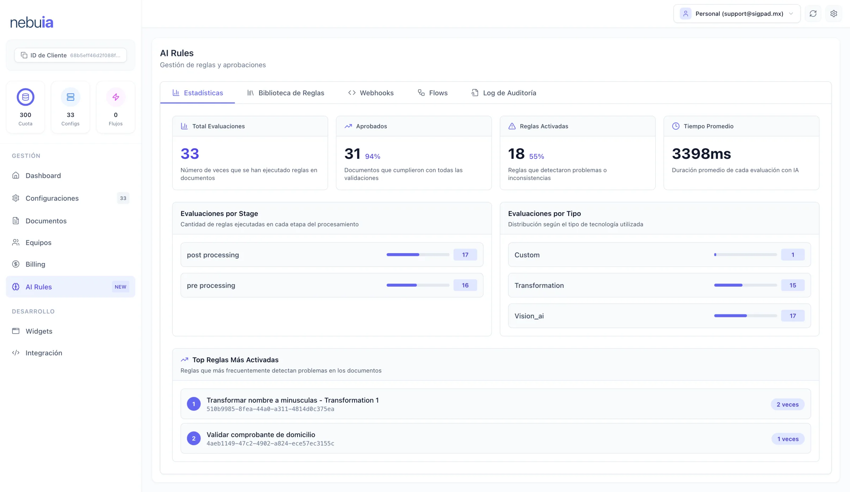Expand account selector chevron arrow
Viewport: 850px width, 492px height.
pos(791,14)
